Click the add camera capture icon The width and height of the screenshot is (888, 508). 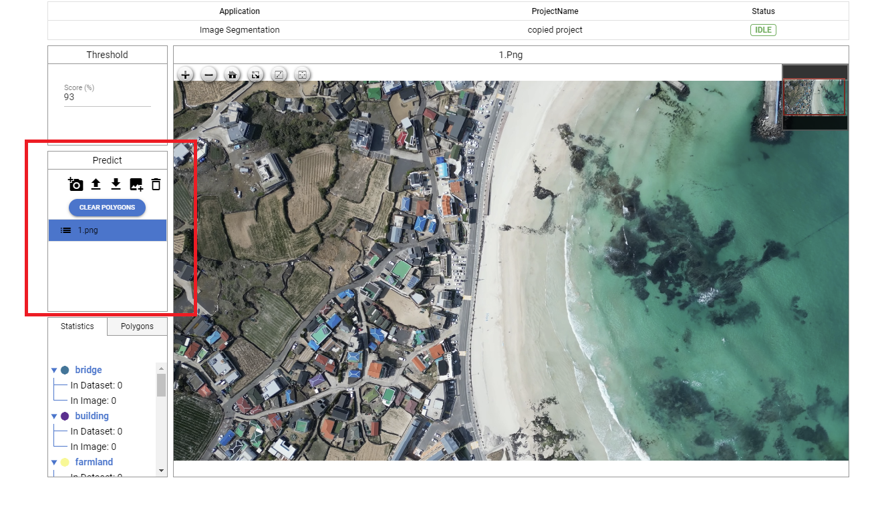point(76,184)
